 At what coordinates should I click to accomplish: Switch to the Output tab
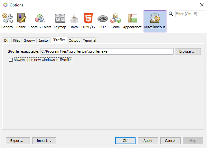(x=74, y=40)
